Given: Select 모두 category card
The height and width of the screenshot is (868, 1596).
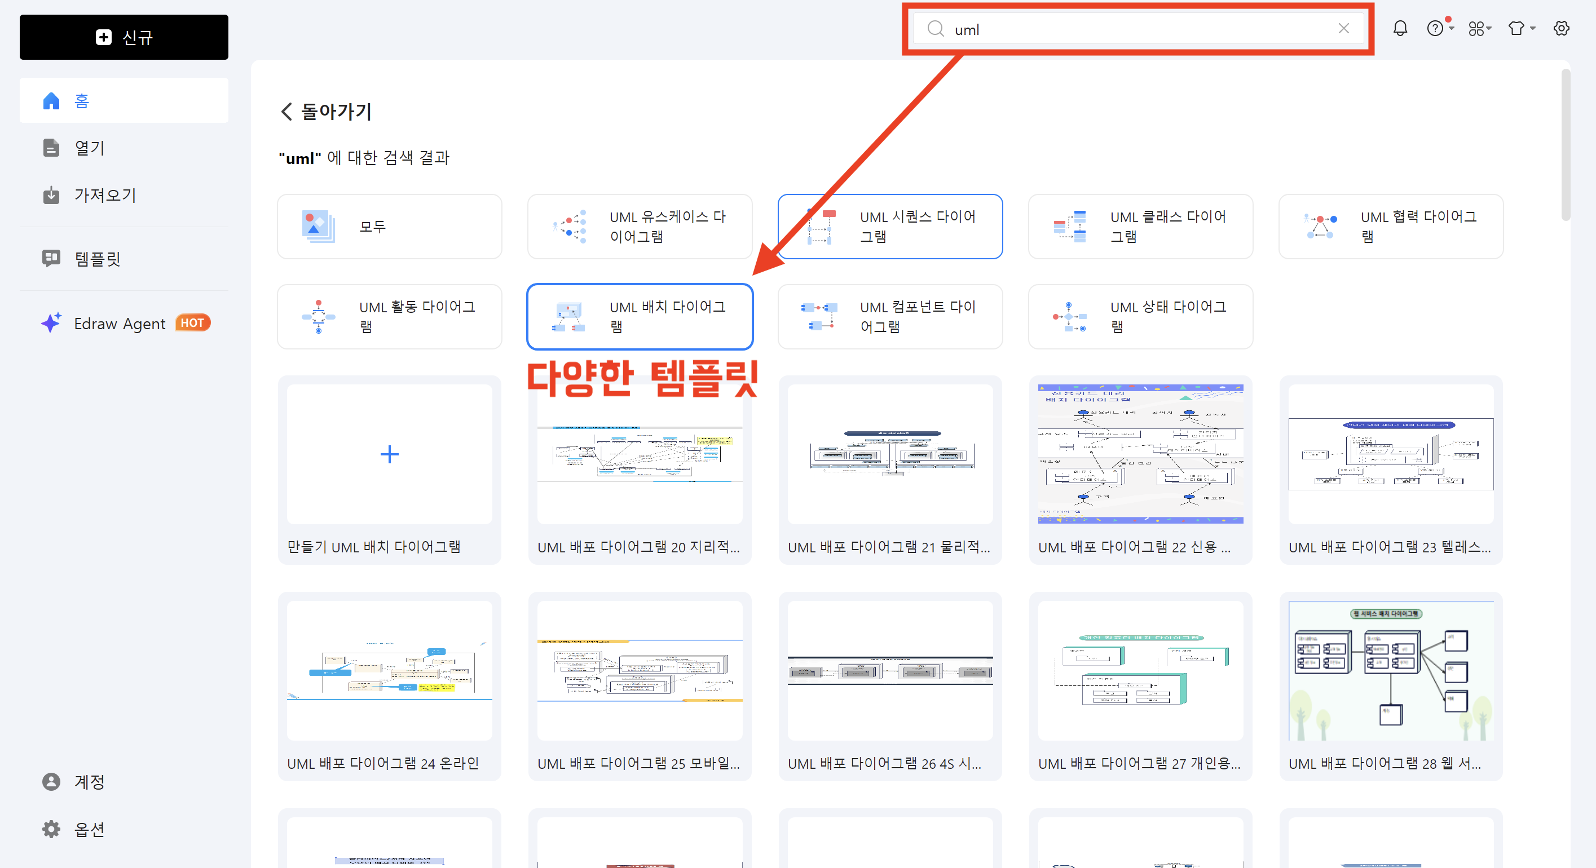Looking at the screenshot, I should [389, 226].
